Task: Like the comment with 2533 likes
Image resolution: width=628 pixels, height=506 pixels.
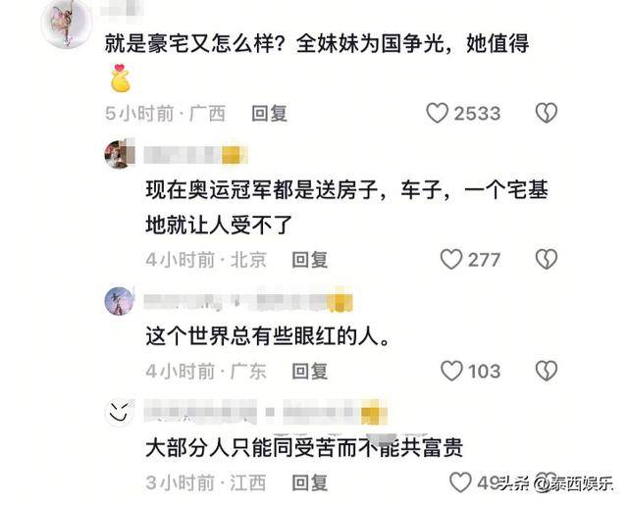Action: [x=437, y=113]
